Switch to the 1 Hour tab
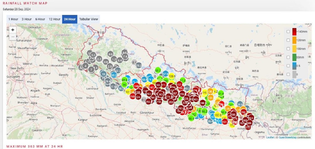Screen dimensions: 315x149 (13, 19)
